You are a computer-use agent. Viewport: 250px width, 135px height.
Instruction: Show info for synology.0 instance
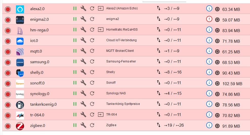point(209,93)
